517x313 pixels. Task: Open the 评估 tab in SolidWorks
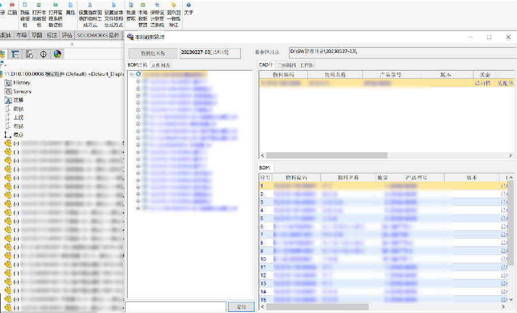click(x=67, y=35)
